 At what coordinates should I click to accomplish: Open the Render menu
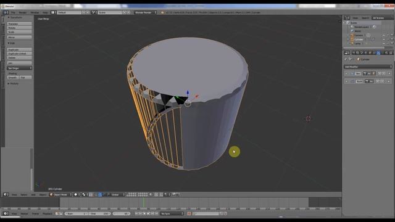(23, 12)
